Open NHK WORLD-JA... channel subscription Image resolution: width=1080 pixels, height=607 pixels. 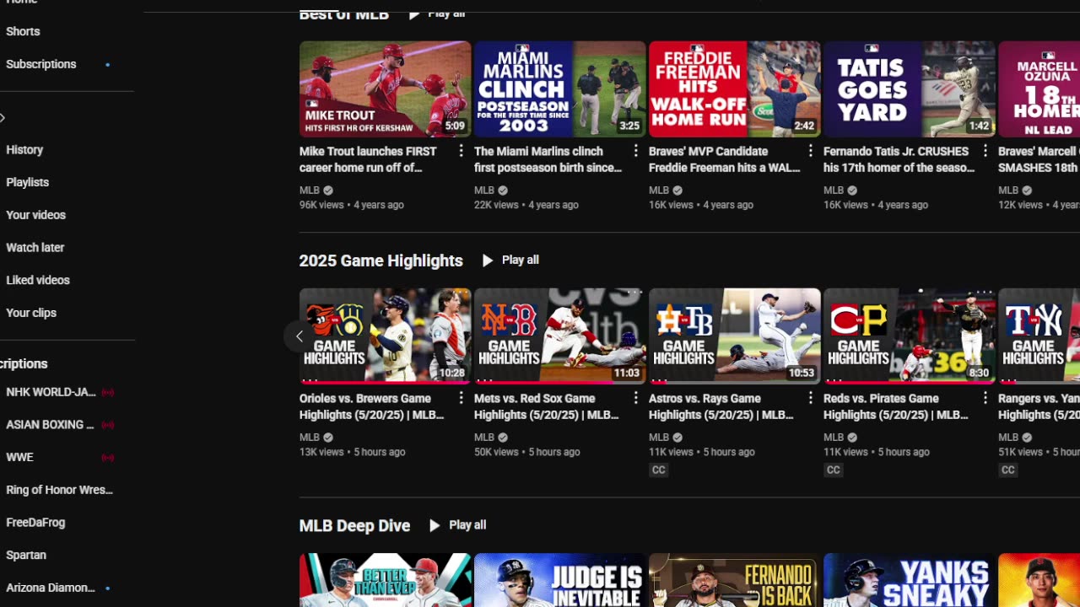click(x=51, y=392)
